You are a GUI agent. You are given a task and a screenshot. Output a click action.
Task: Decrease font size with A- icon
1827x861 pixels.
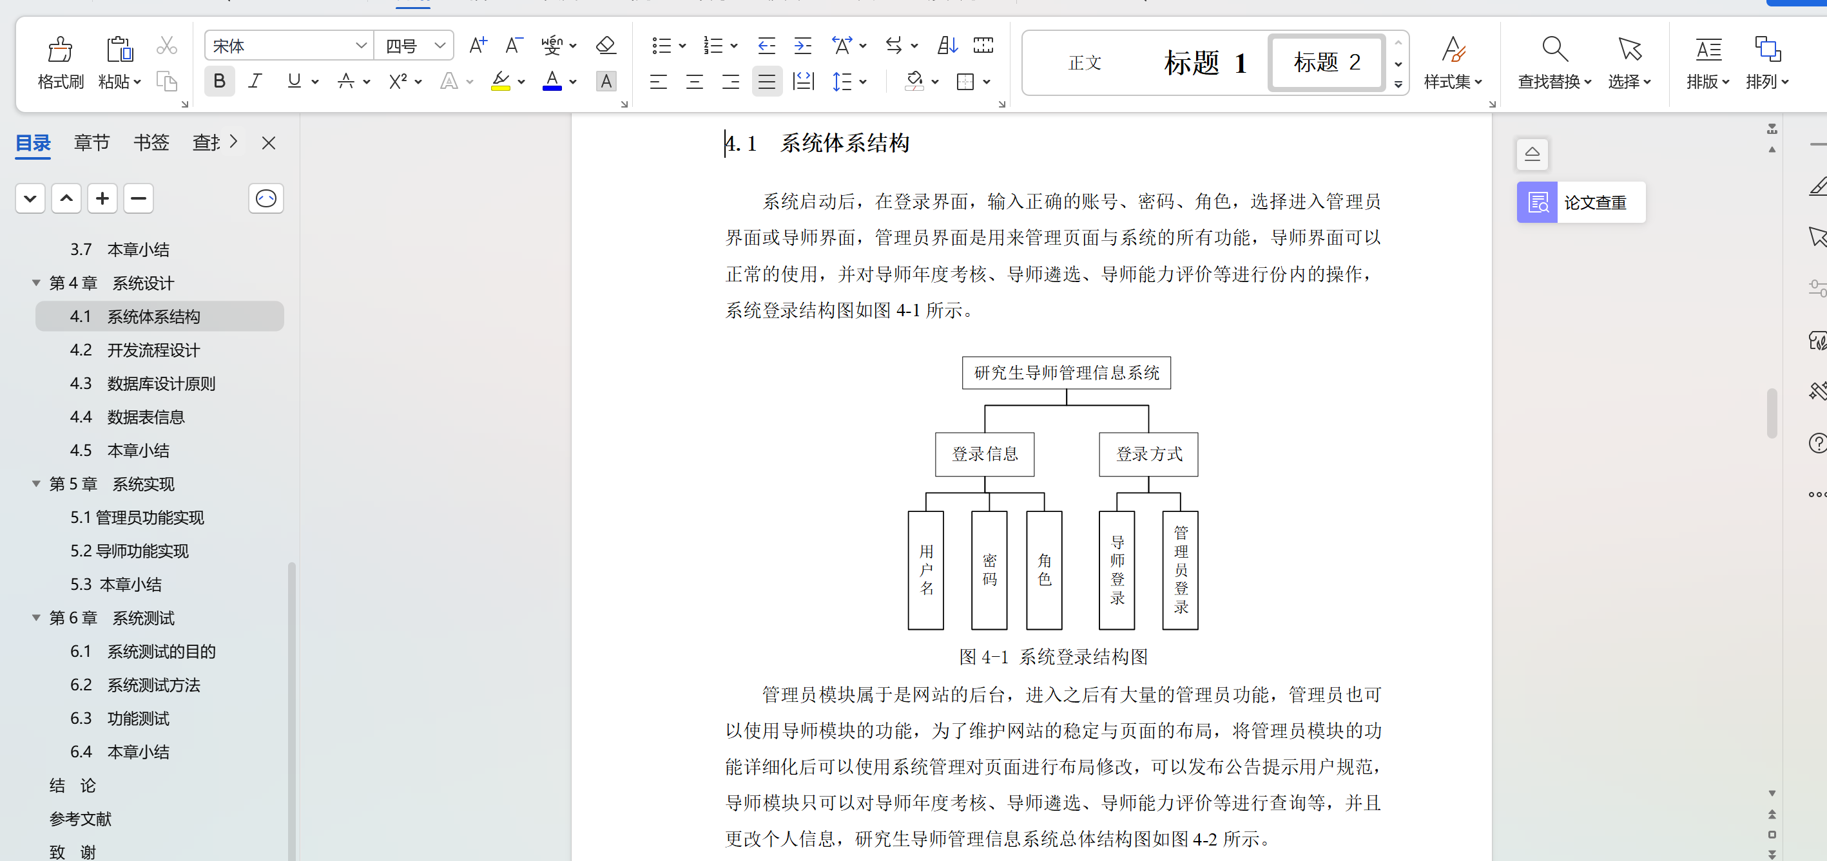coord(514,45)
